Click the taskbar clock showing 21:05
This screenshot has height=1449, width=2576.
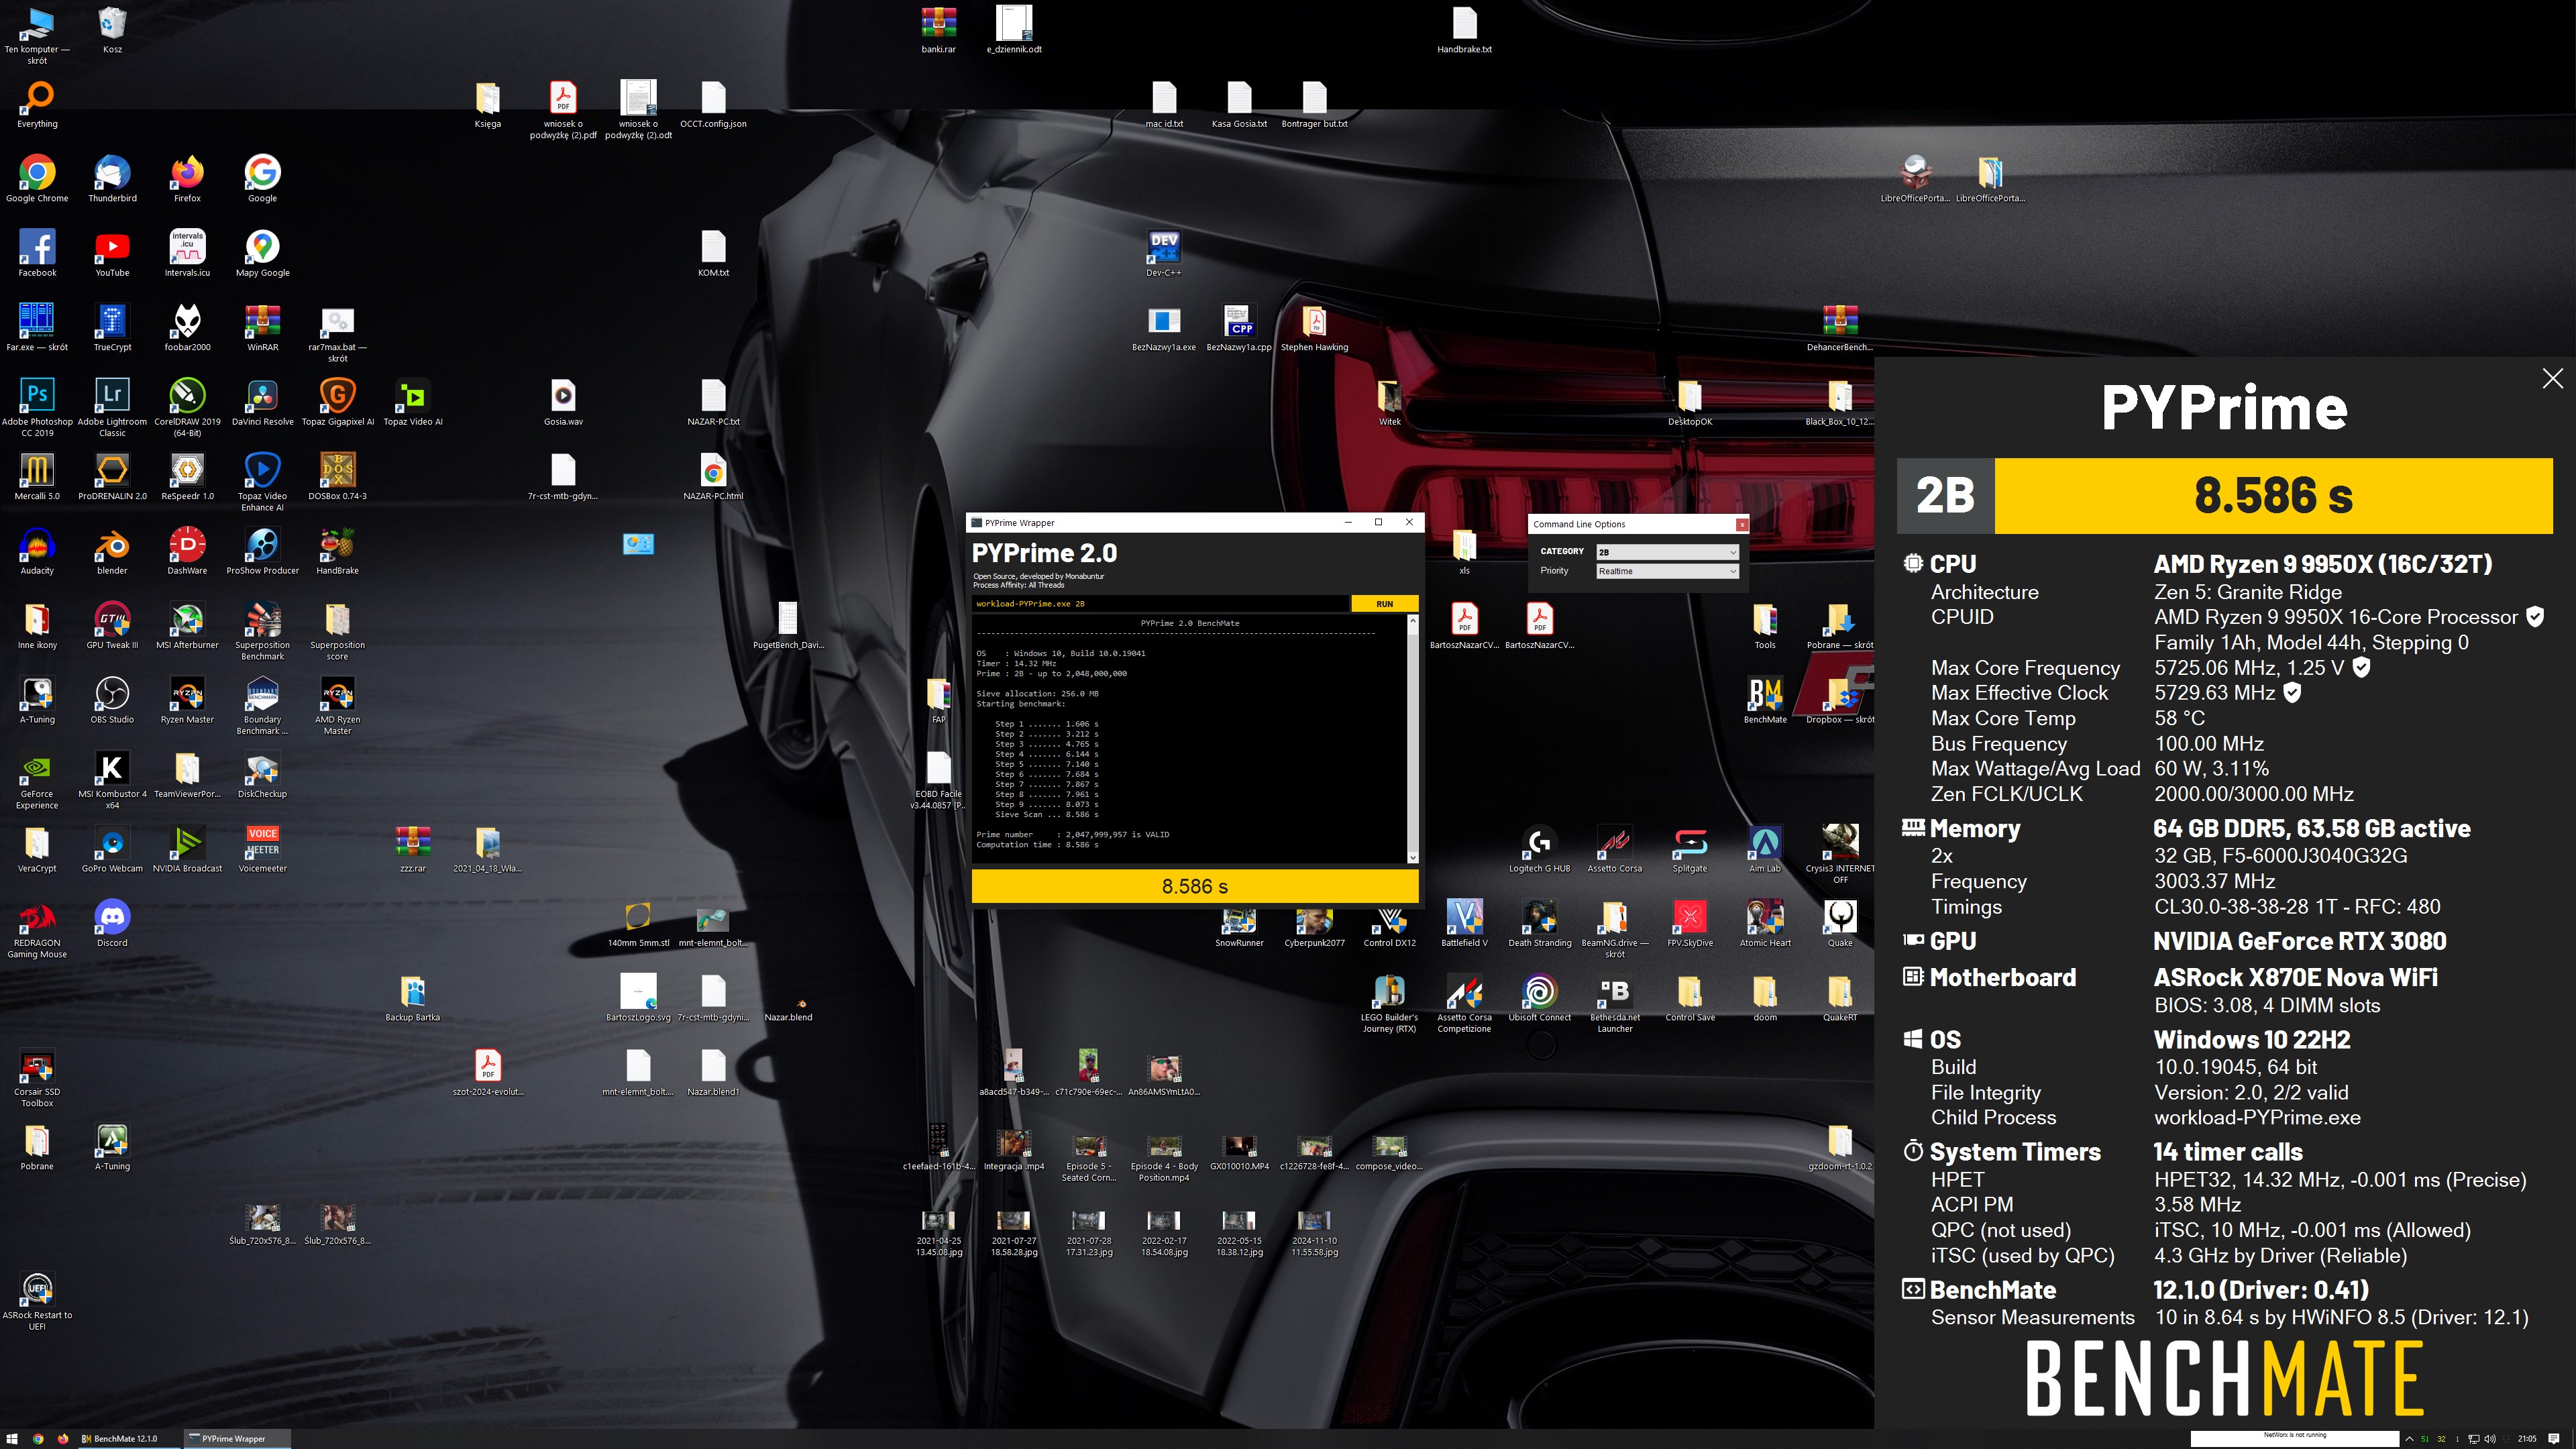2527,1439
